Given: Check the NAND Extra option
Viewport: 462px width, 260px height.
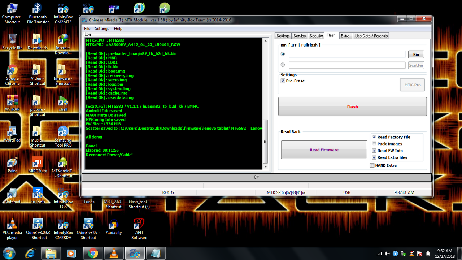Looking at the screenshot, I should click(372, 165).
